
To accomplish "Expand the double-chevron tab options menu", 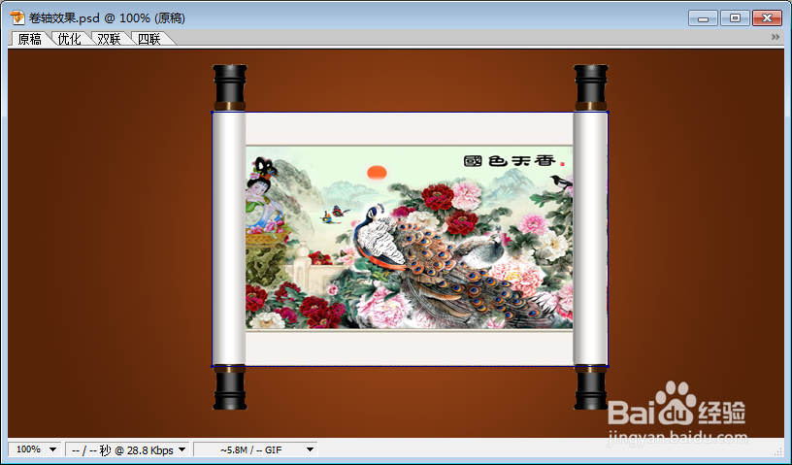I will [x=775, y=37].
